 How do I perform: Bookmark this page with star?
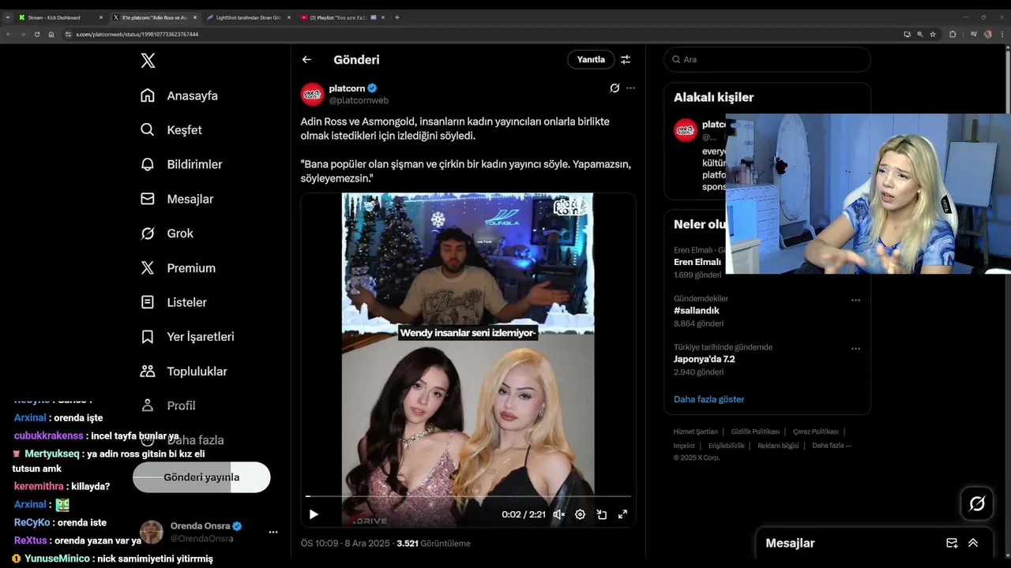pyautogui.click(x=933, y=34)
